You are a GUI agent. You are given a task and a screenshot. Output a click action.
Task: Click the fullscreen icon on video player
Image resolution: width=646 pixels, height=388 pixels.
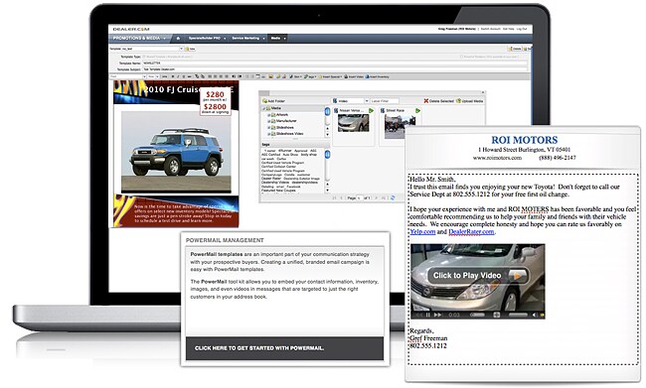(x=497, y=315)
